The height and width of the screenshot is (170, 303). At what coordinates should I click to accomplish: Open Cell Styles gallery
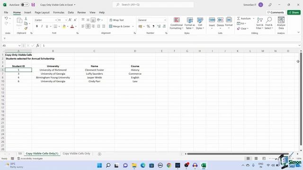pos(200,23)
